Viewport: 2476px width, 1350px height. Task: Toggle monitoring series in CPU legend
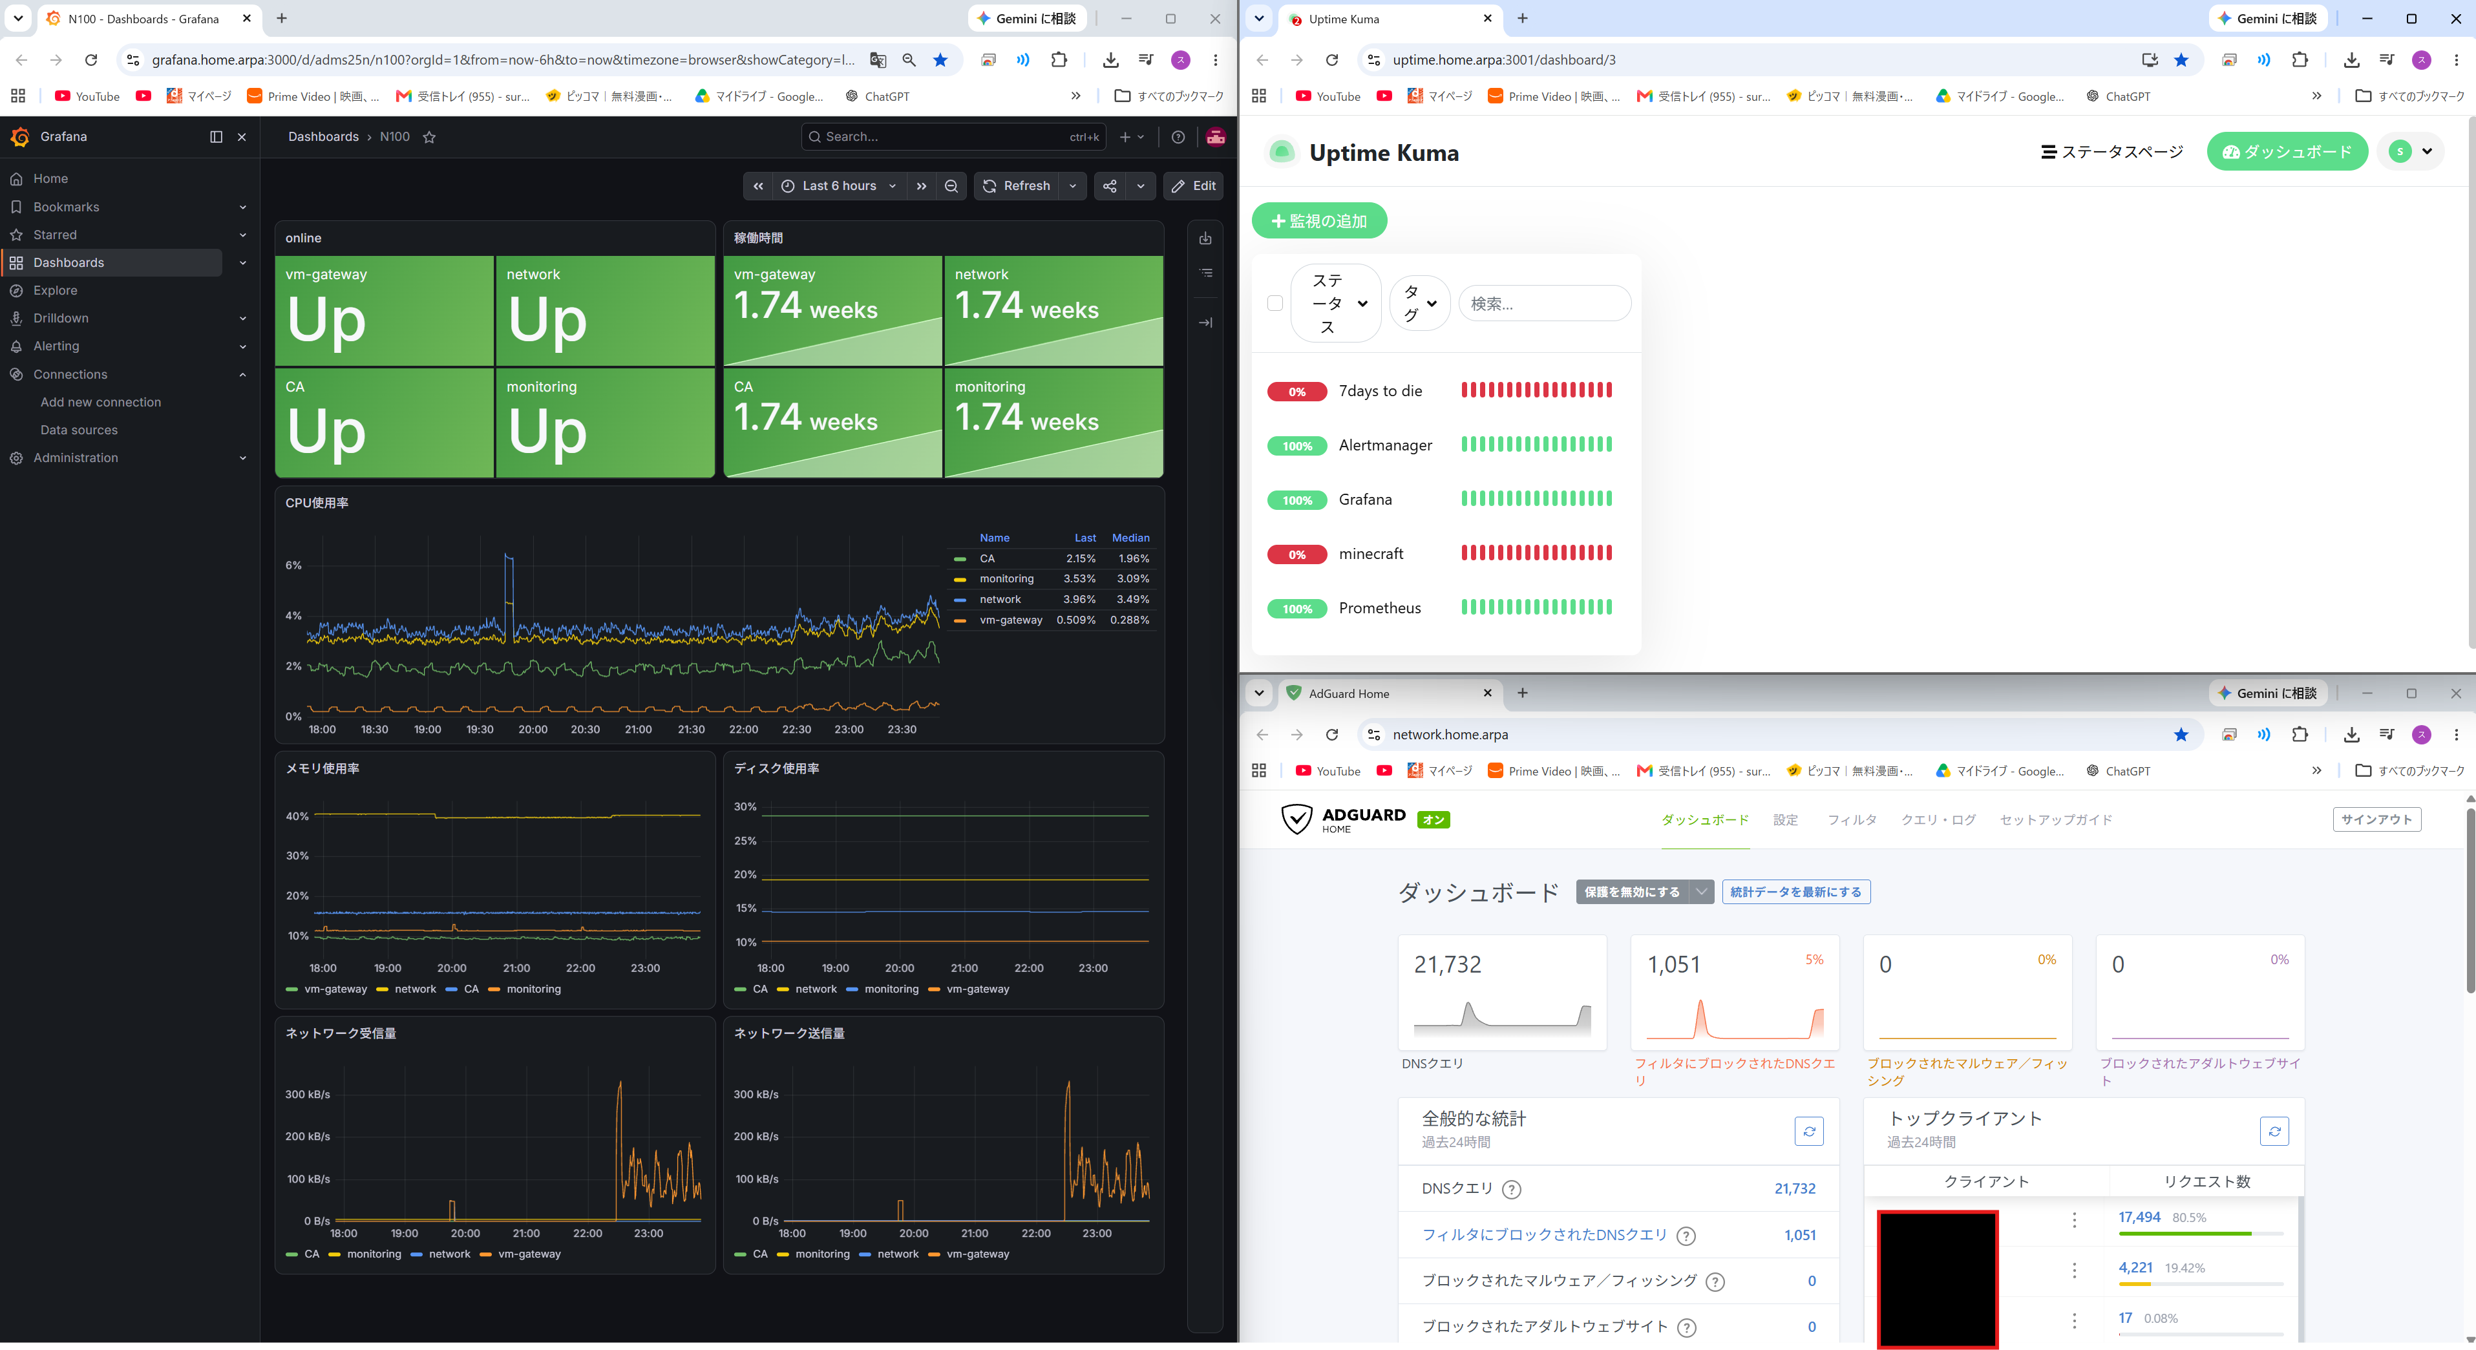1006,578
